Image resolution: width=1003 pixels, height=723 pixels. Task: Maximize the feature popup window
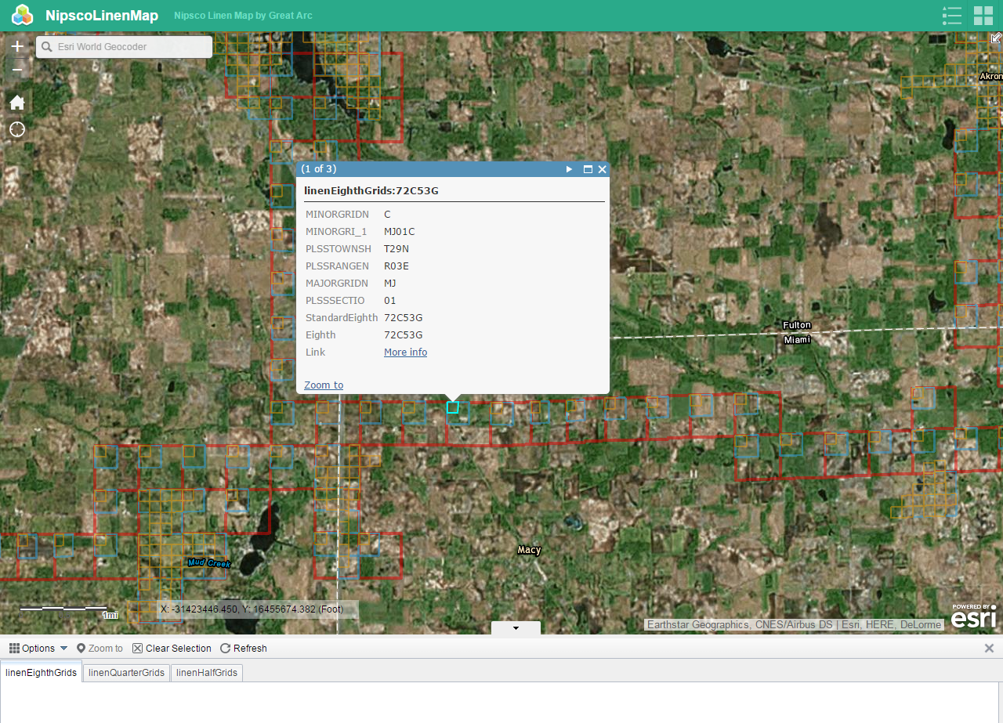click(588, 169)
